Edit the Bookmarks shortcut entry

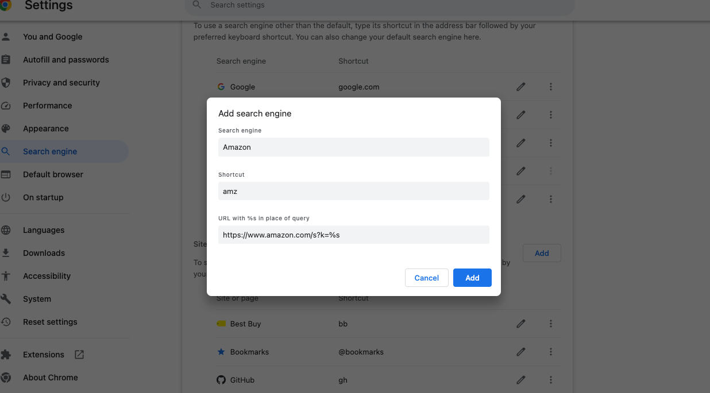tap(520, 352)
